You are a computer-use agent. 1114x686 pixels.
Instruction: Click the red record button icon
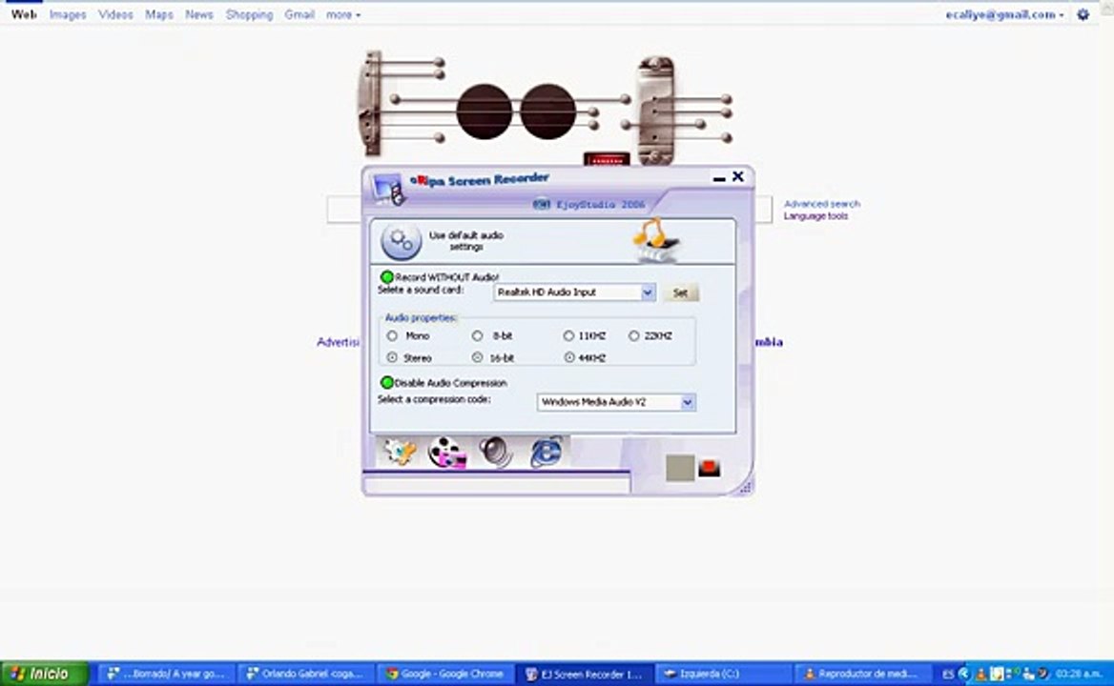click(x=709, y=468)
